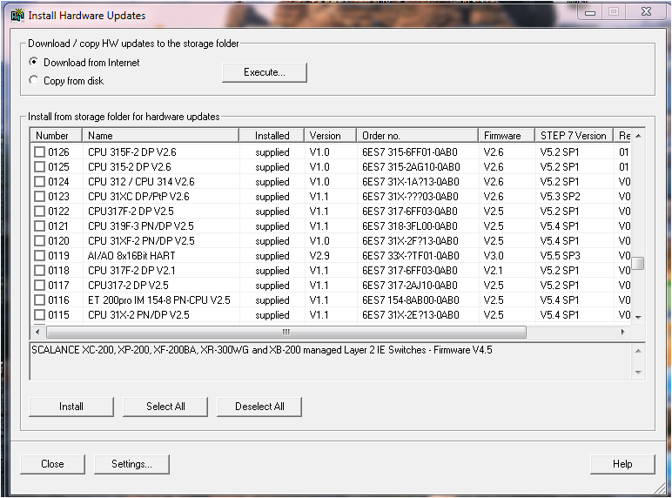
Task: Sort by the Name column header
Action: click(x=161, y=136)
